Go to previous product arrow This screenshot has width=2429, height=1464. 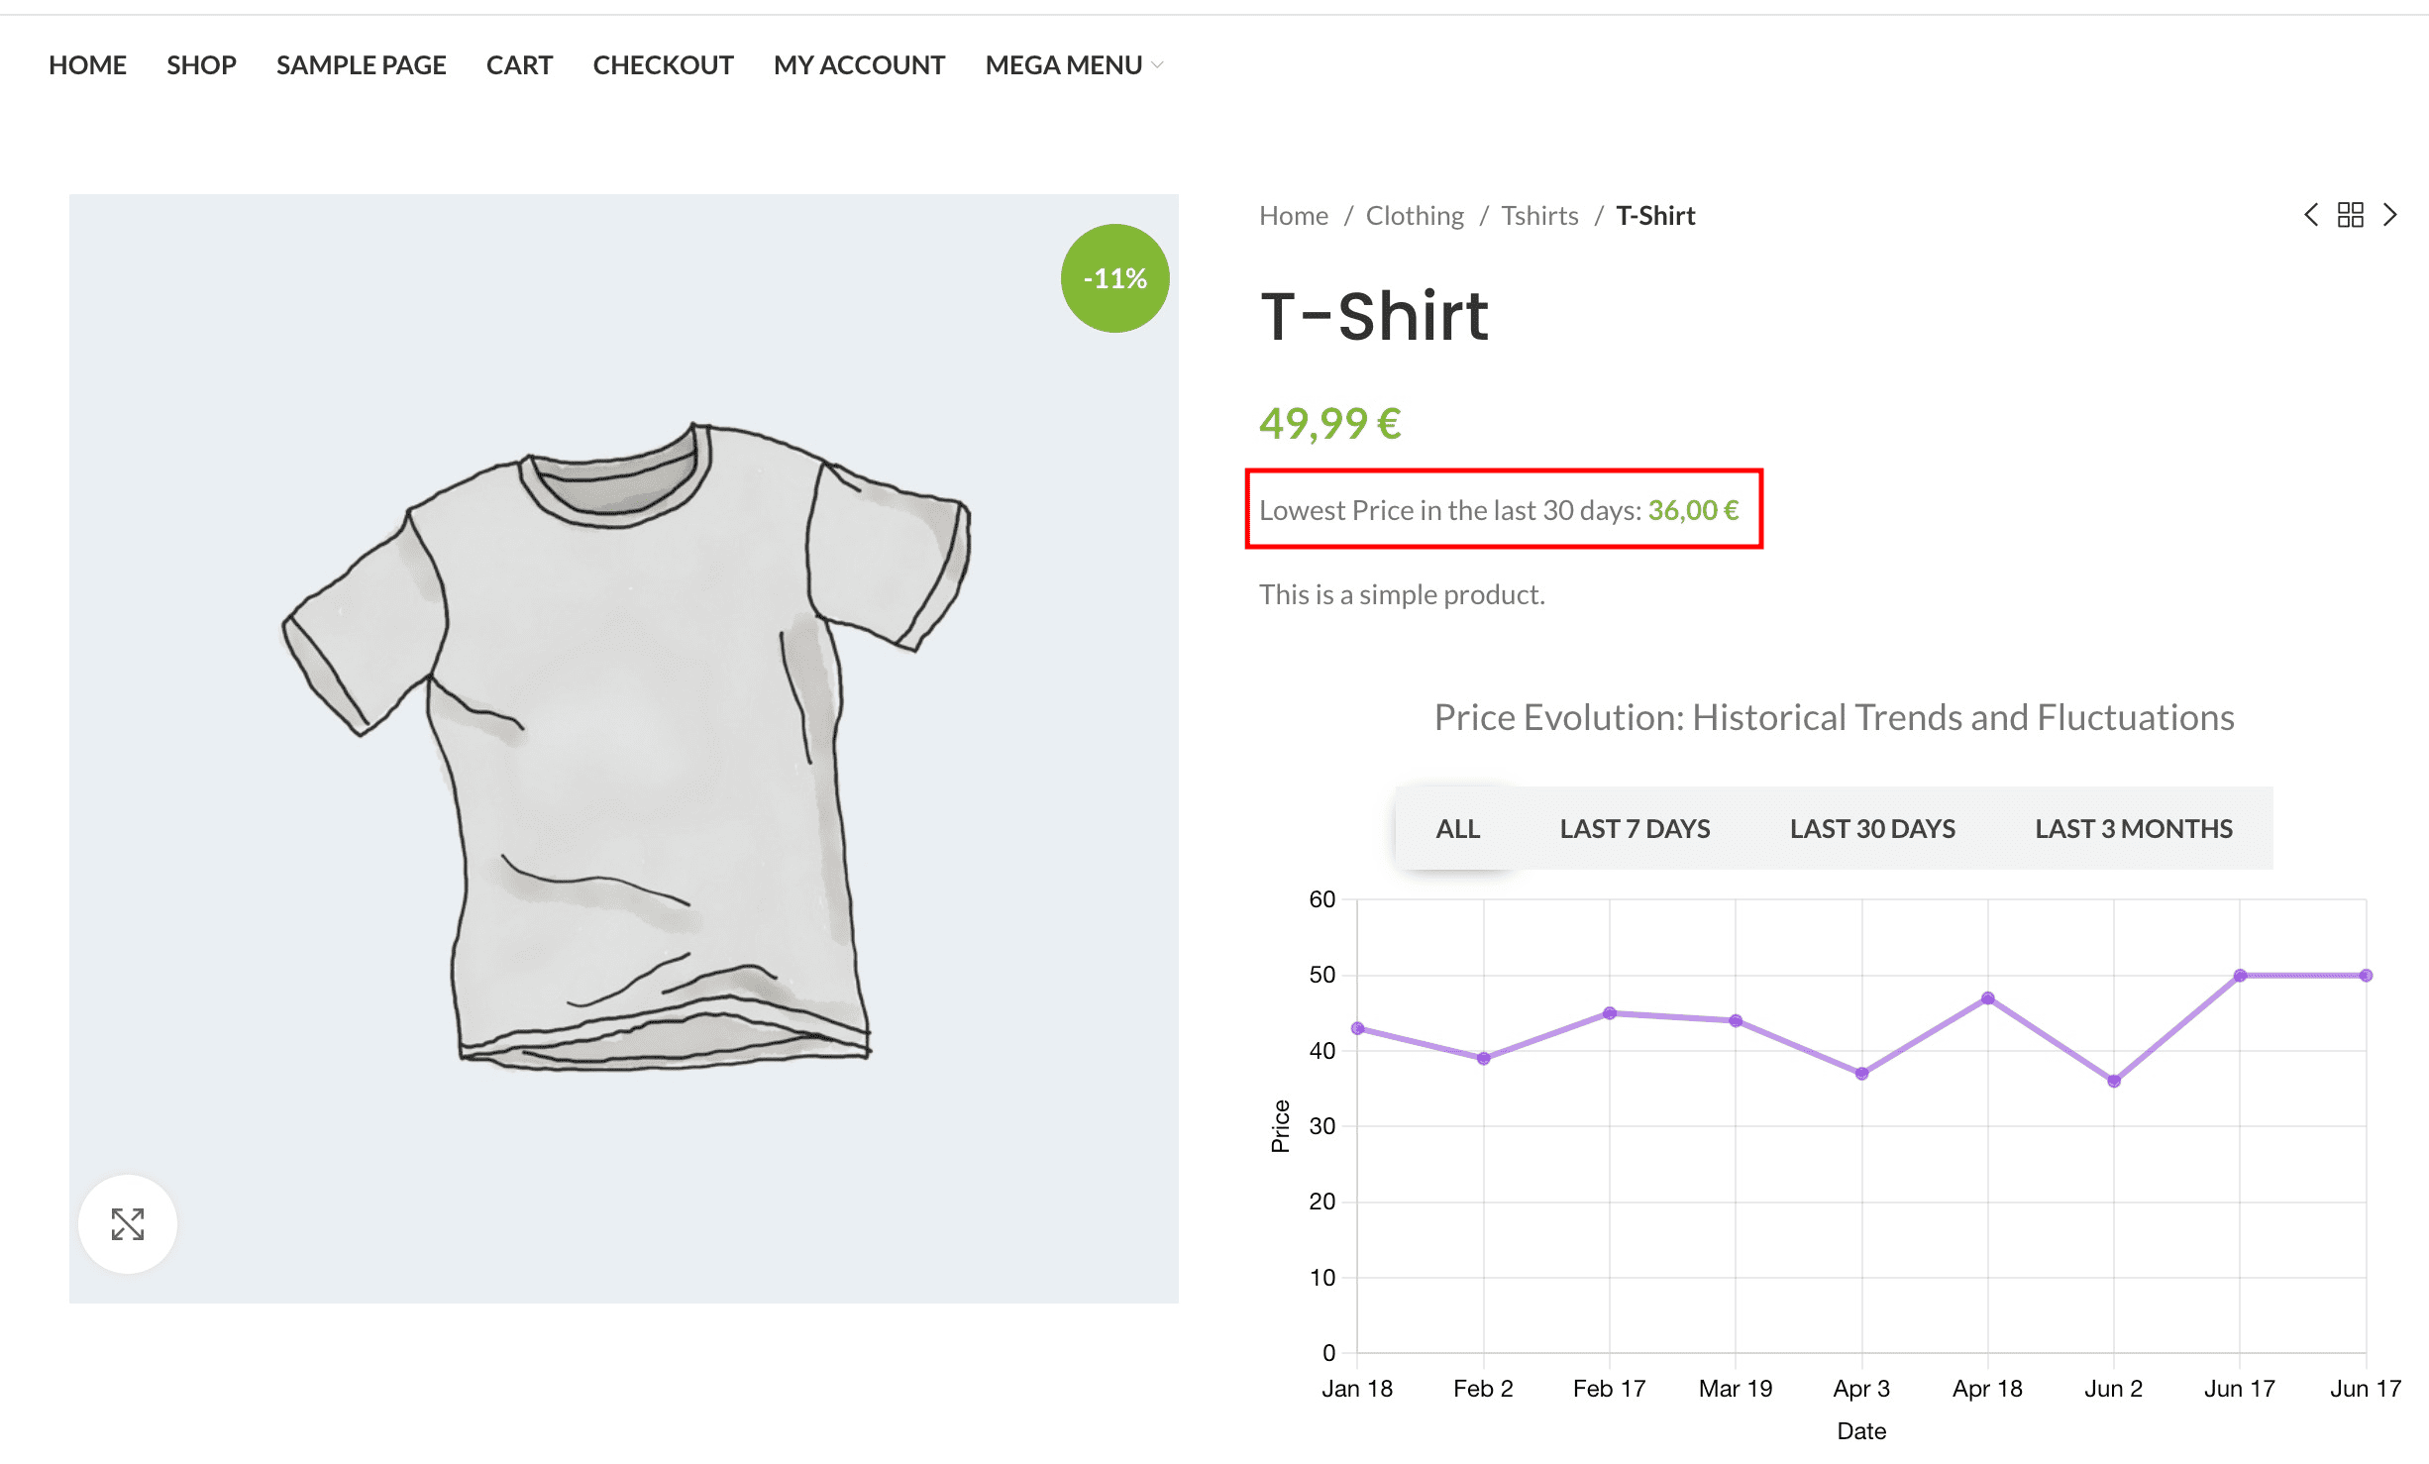(x=2311, y=215)
